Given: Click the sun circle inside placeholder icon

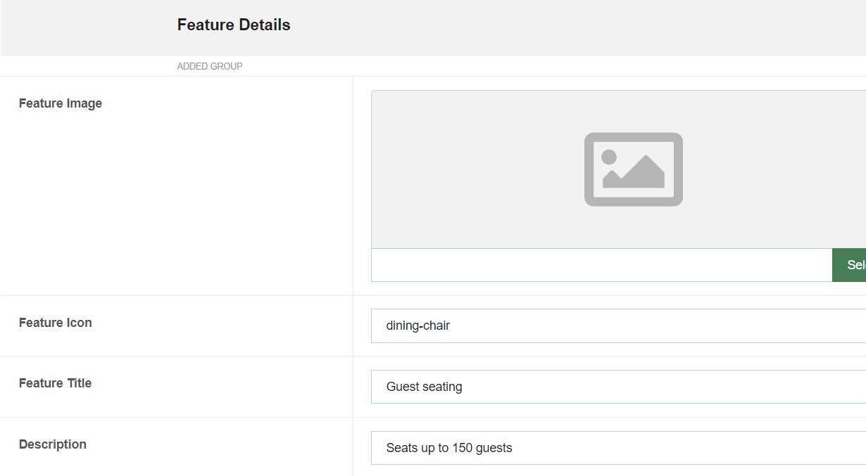Looking at the screenshot, I should click(609, 157).
